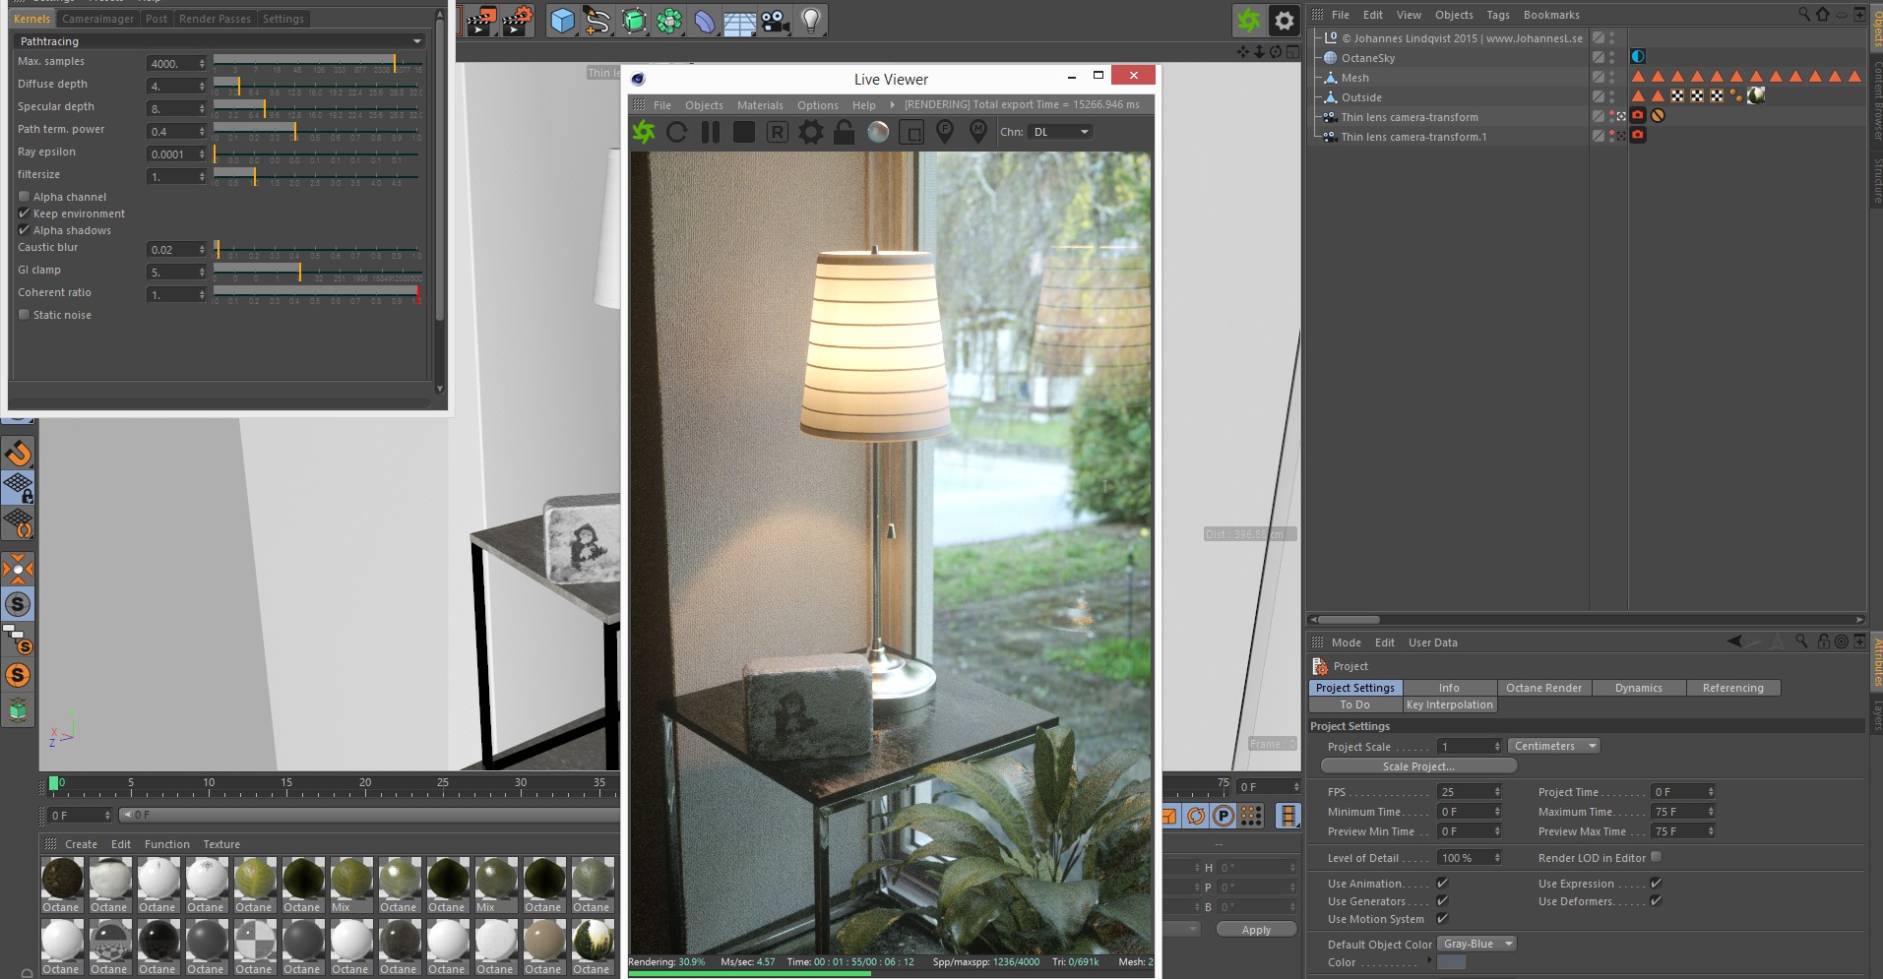
Task: Enable the snap magnet tool in left sidebar
Action: click(x=19, y=454)
